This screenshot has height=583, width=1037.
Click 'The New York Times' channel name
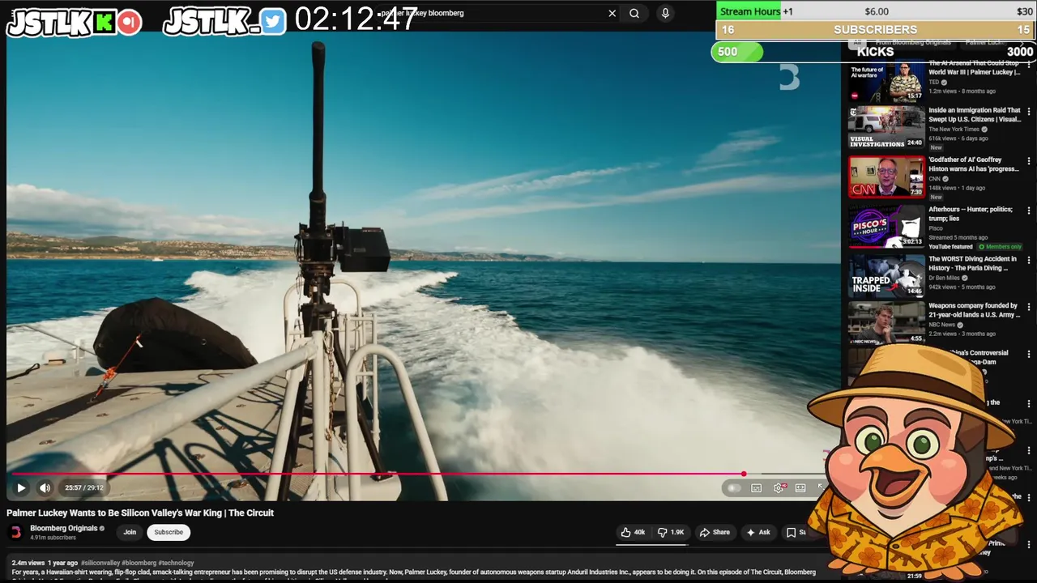pos(954,129)
